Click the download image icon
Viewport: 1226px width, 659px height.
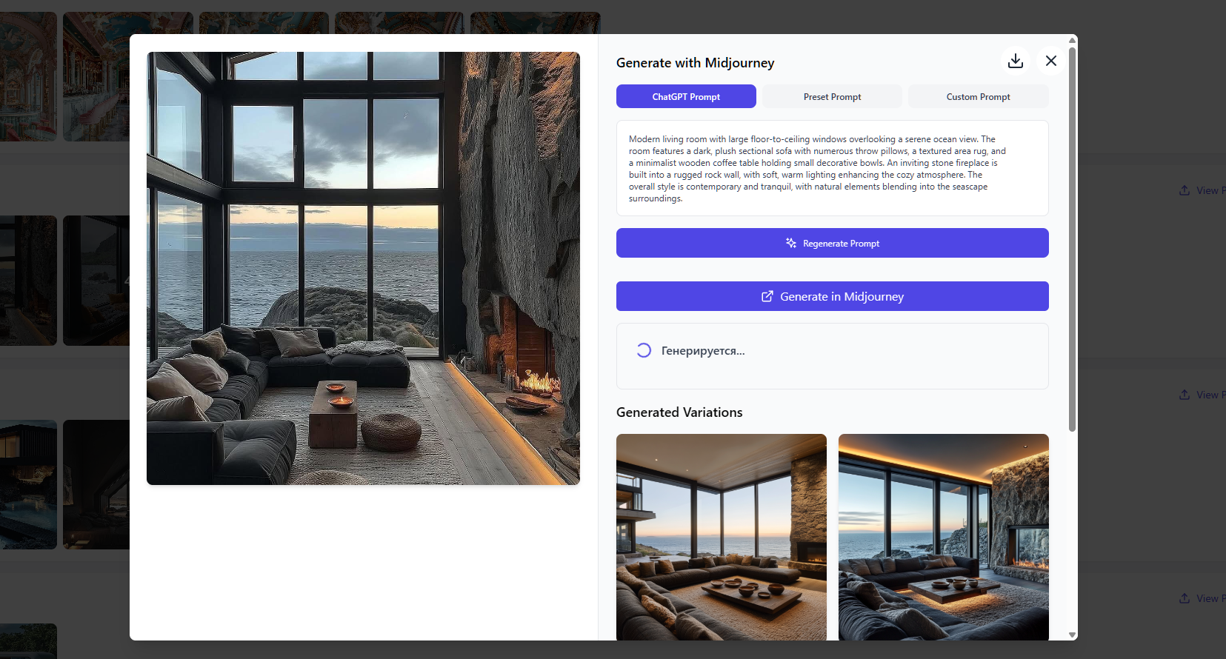(x=1016, y=61)
